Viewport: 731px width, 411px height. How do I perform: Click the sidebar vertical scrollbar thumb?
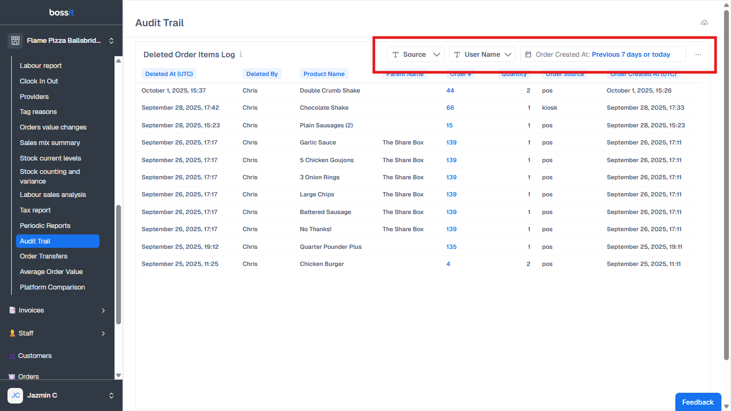118,265
